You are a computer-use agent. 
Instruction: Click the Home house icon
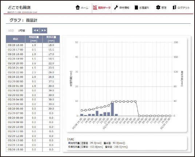tap(77, 8)
